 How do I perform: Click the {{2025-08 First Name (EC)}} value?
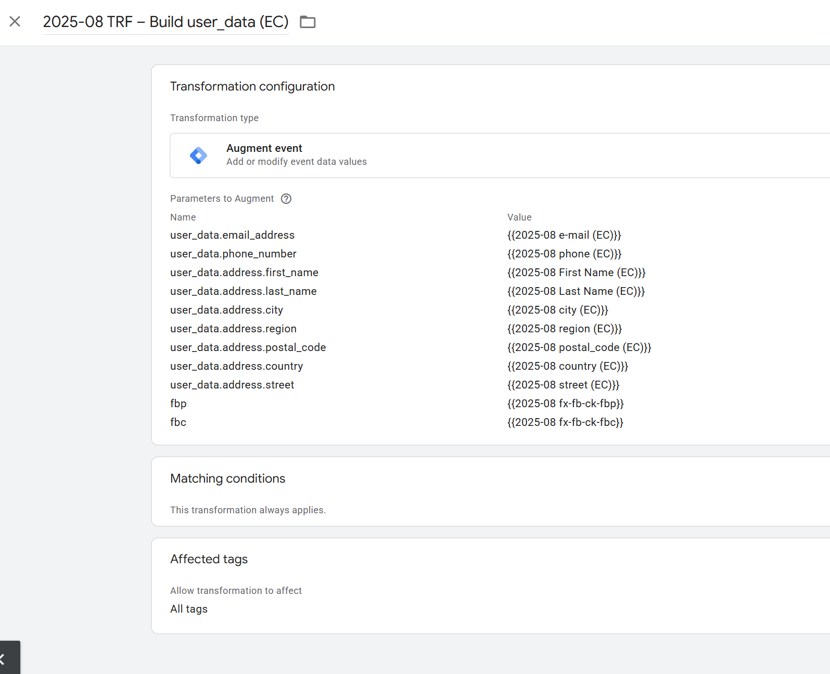tap(576, 273)
